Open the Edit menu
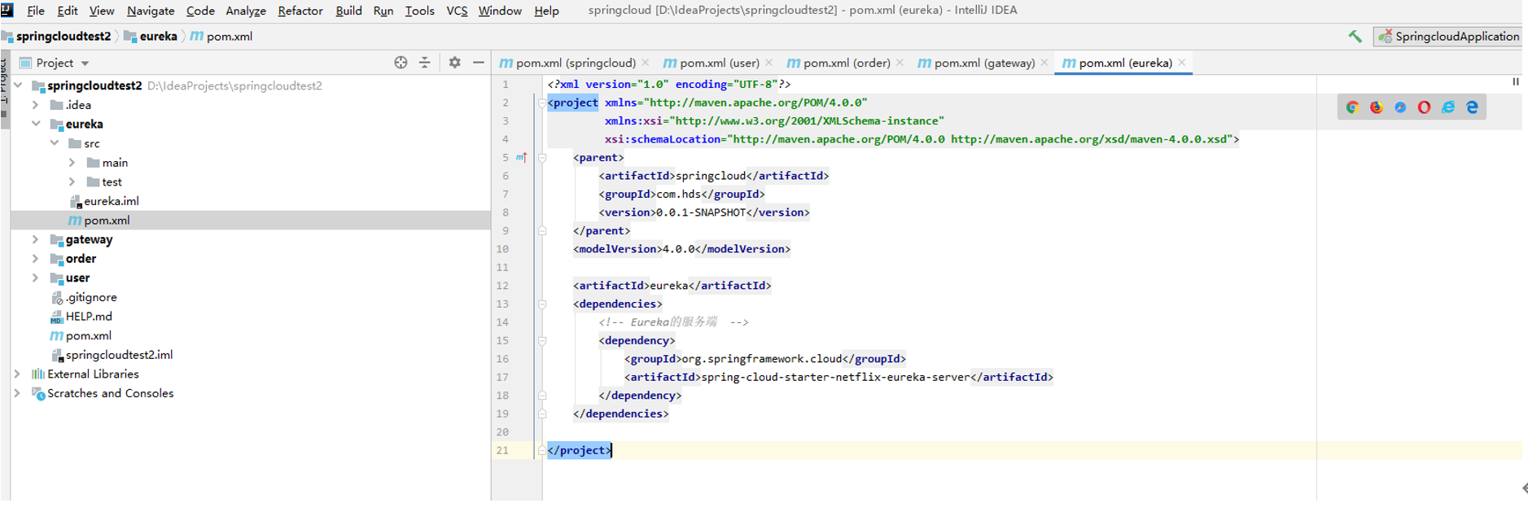This screenshot has width=1528, height=512. pyautogui.click(x=68, y=11)
